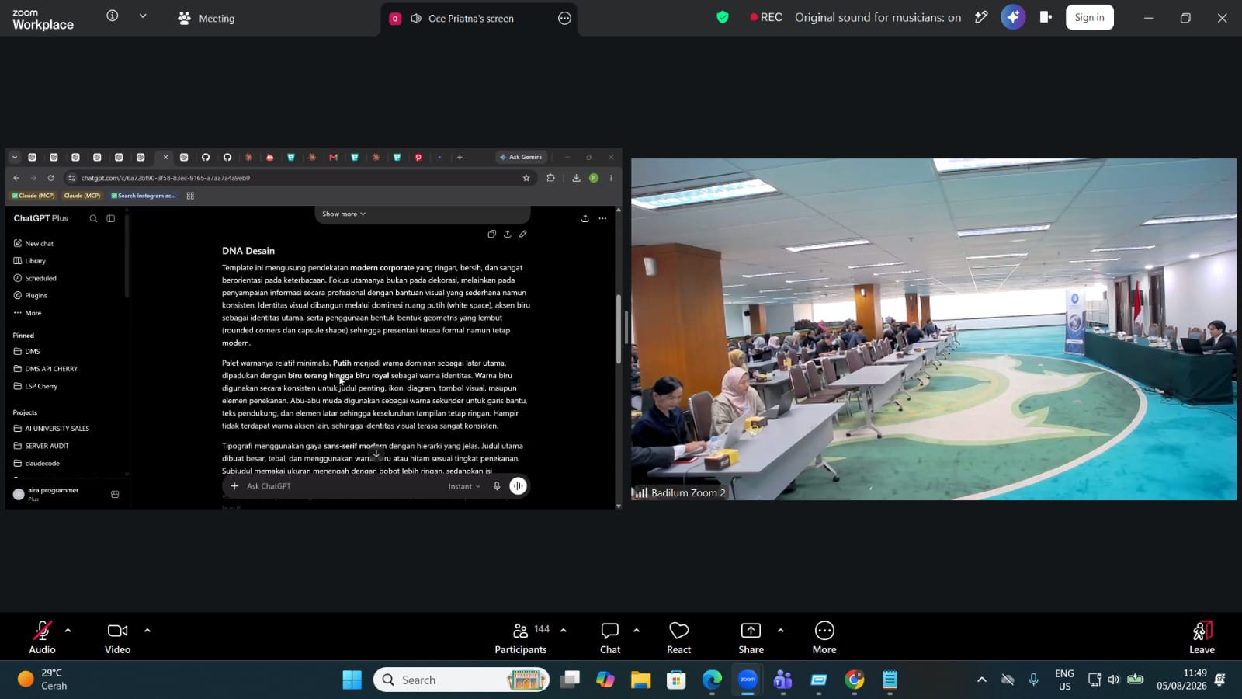1242x699 pixels.
Task: Click the green encryption shield icon
Action: coord(723,17)
